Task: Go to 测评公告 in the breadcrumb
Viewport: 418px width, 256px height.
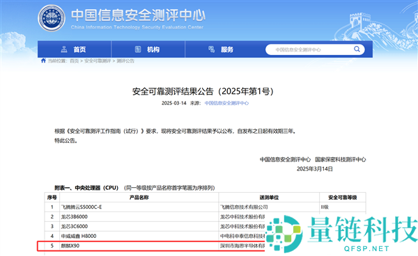Action: coord(125,61)
